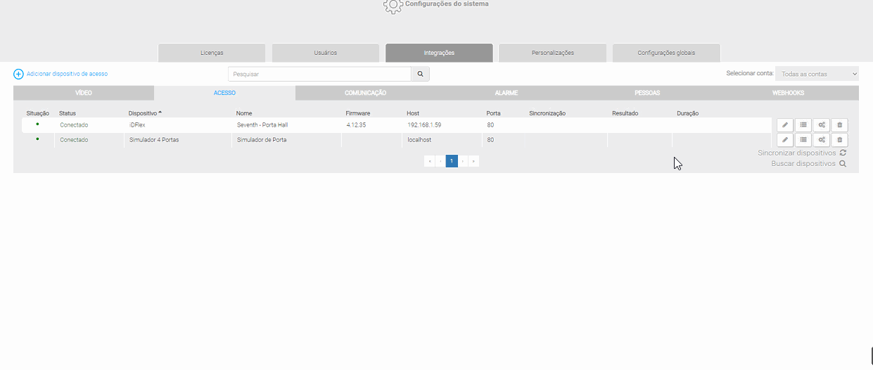Sort by the Dispositivo column header

coord(145,113)
